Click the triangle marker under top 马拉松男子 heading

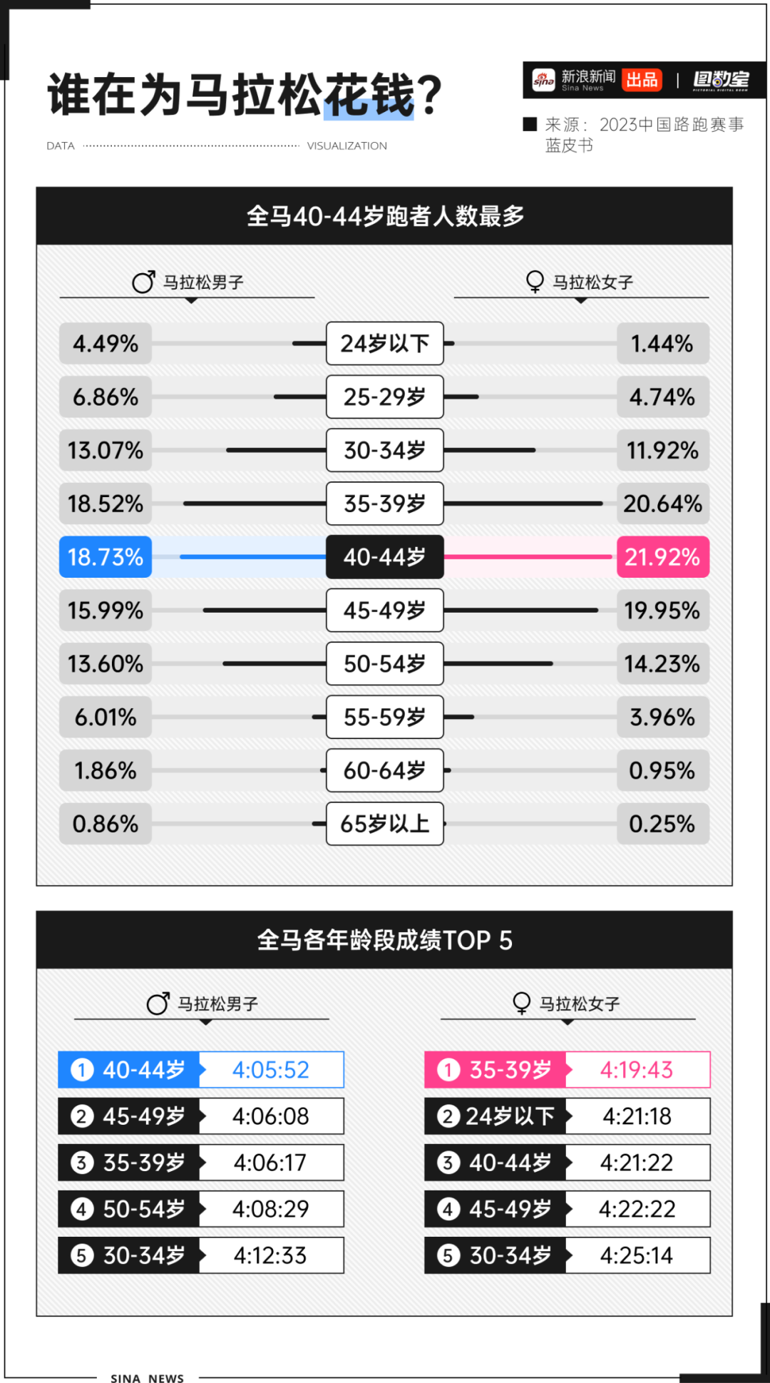coord(191,301)
